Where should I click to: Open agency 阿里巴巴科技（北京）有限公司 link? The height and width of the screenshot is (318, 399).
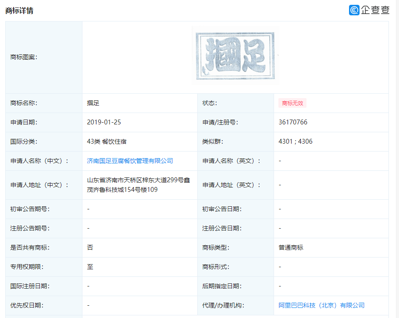(321, 305)
